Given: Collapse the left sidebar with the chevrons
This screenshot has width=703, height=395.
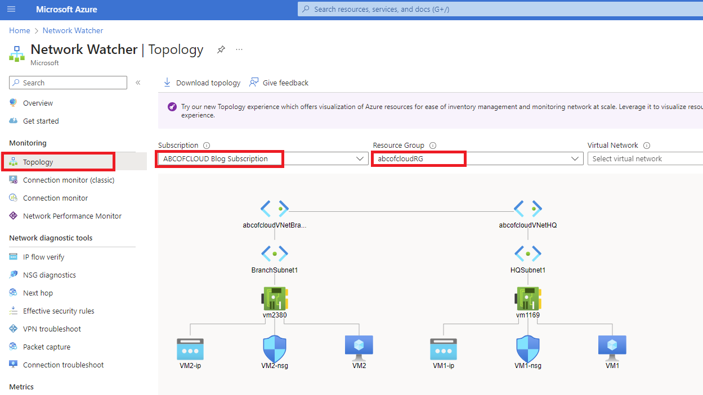Looking at the screenshot, I should click(138, 82).
